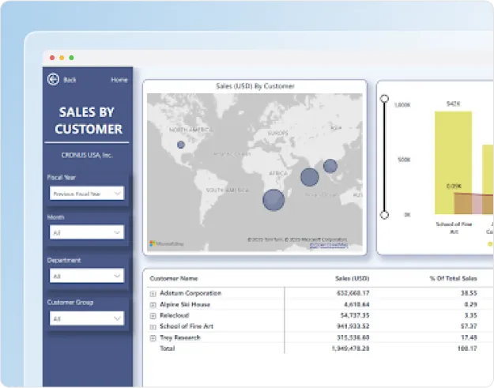This screenshot has width=494, height=388.
Task: Click the CRONUS USA, Inc. company label
Action: coord(87,155)
